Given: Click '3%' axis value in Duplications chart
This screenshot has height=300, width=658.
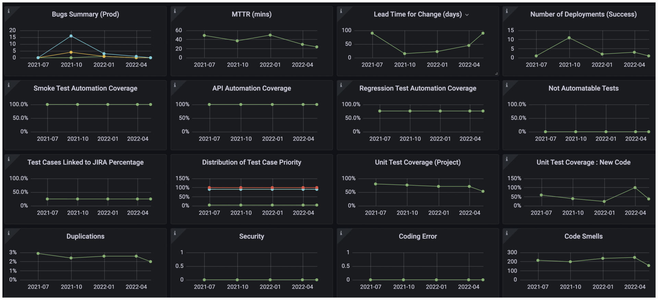Looking at the screenshot, I should (13, 252).
